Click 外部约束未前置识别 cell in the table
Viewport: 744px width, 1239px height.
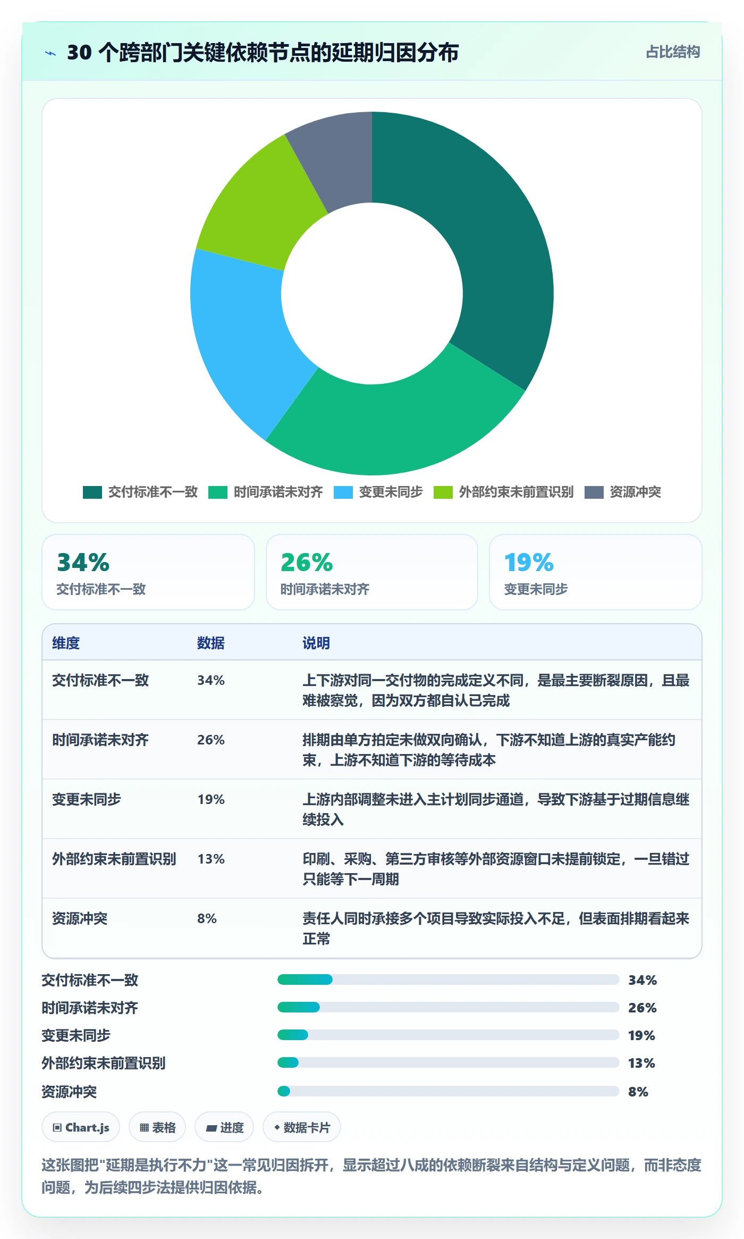114,859
